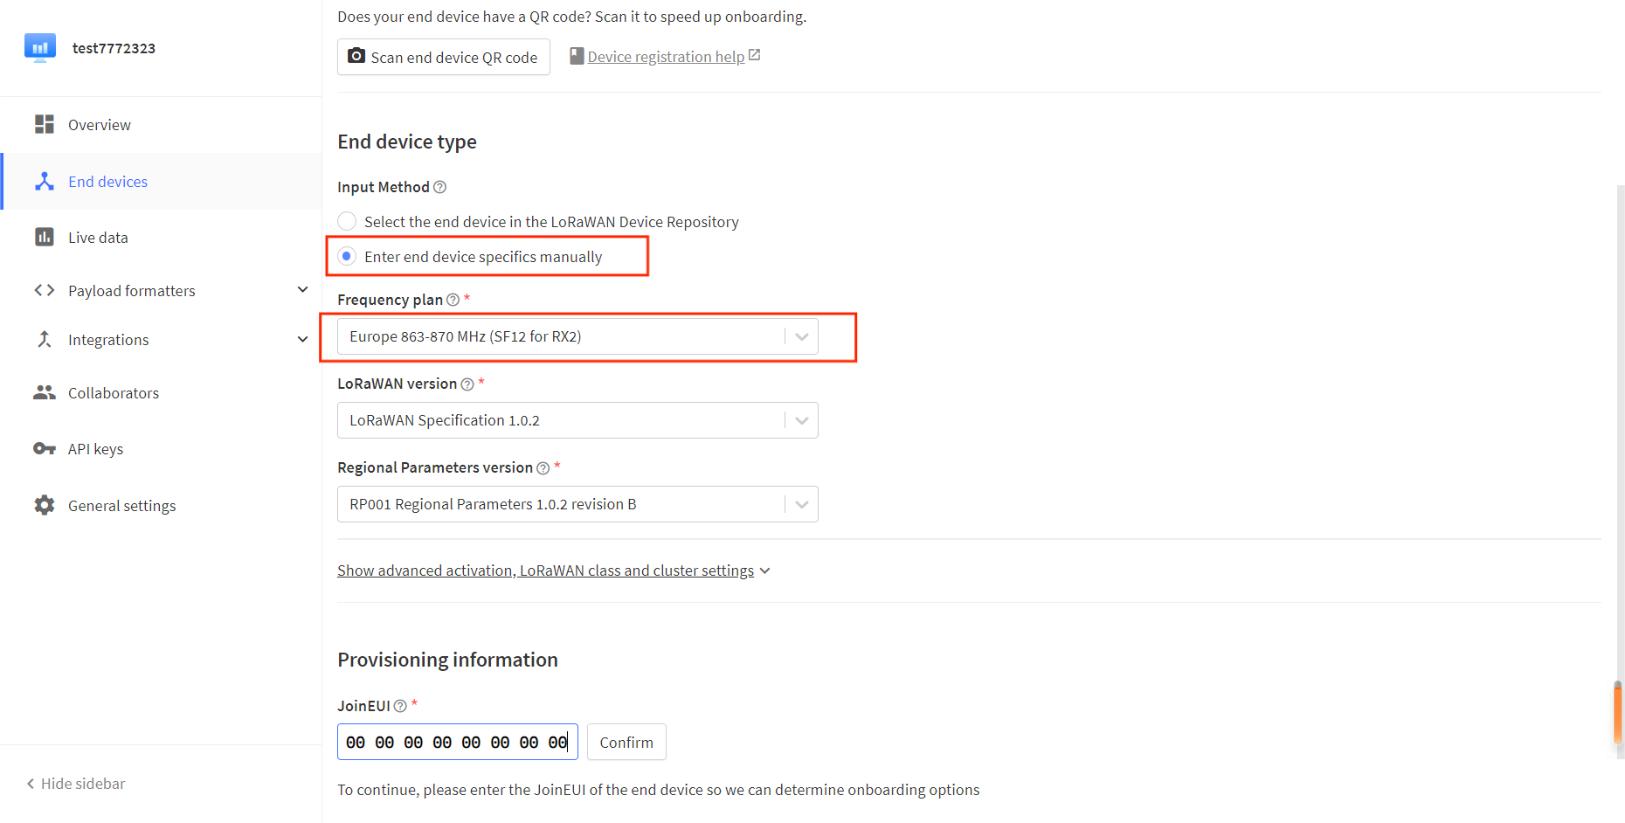Screen dimensions: 1625x823
Task: Open the Regional Parameters version dropdown
Action: tap(577, 504)
